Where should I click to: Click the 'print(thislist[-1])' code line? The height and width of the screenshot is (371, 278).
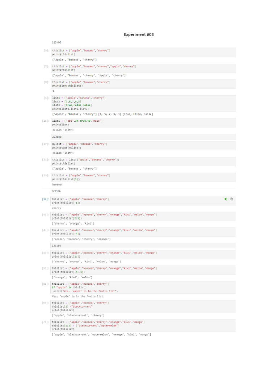(66, 203)
